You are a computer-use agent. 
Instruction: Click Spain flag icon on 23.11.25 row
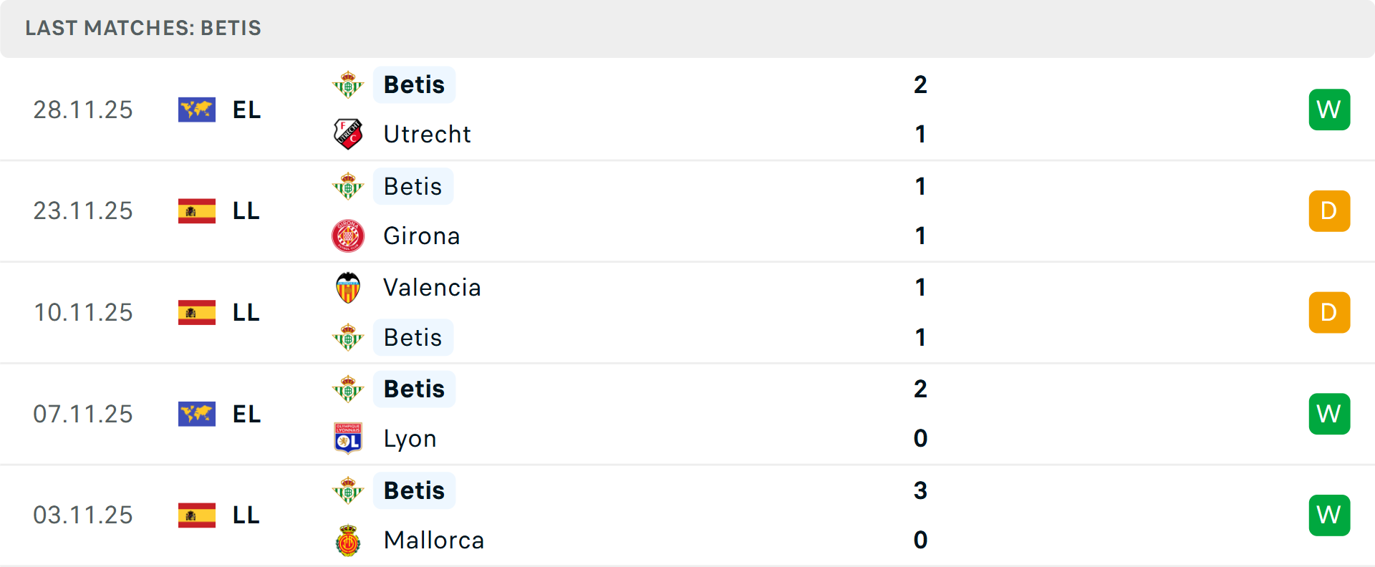pyautogui.click(x=197, y=211)
